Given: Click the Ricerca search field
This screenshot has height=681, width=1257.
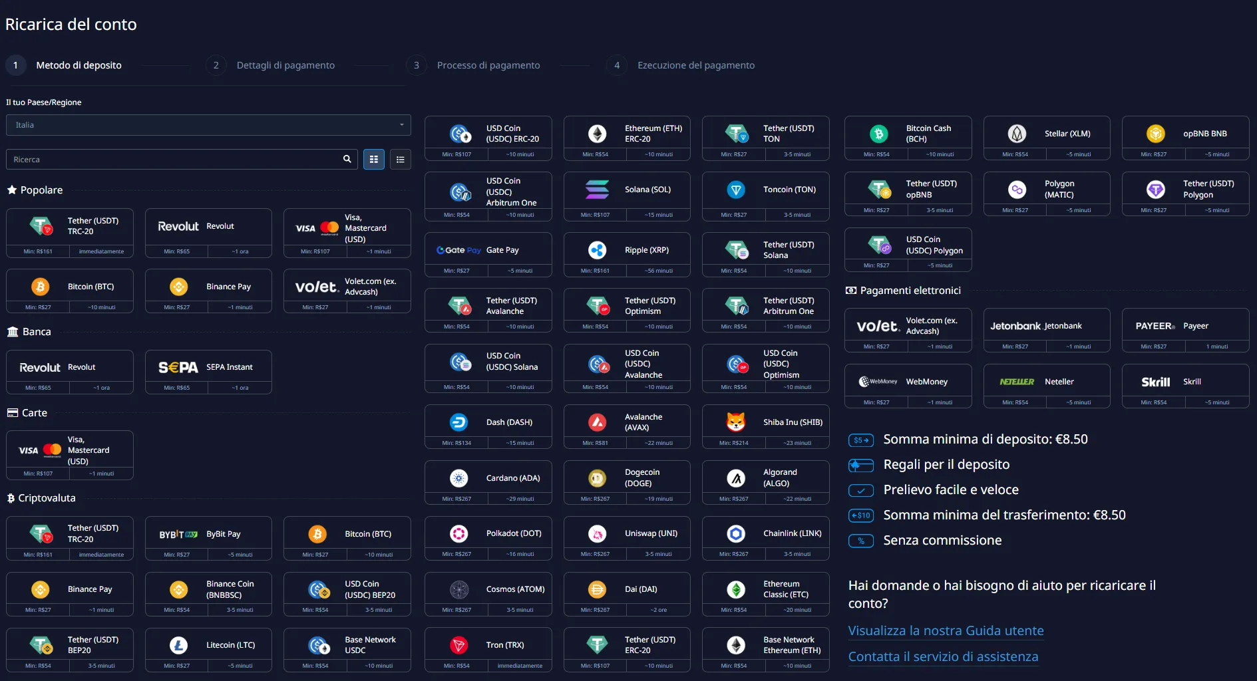Looking at the screenshot, I should pyautogui.click(x=173, y=160).
